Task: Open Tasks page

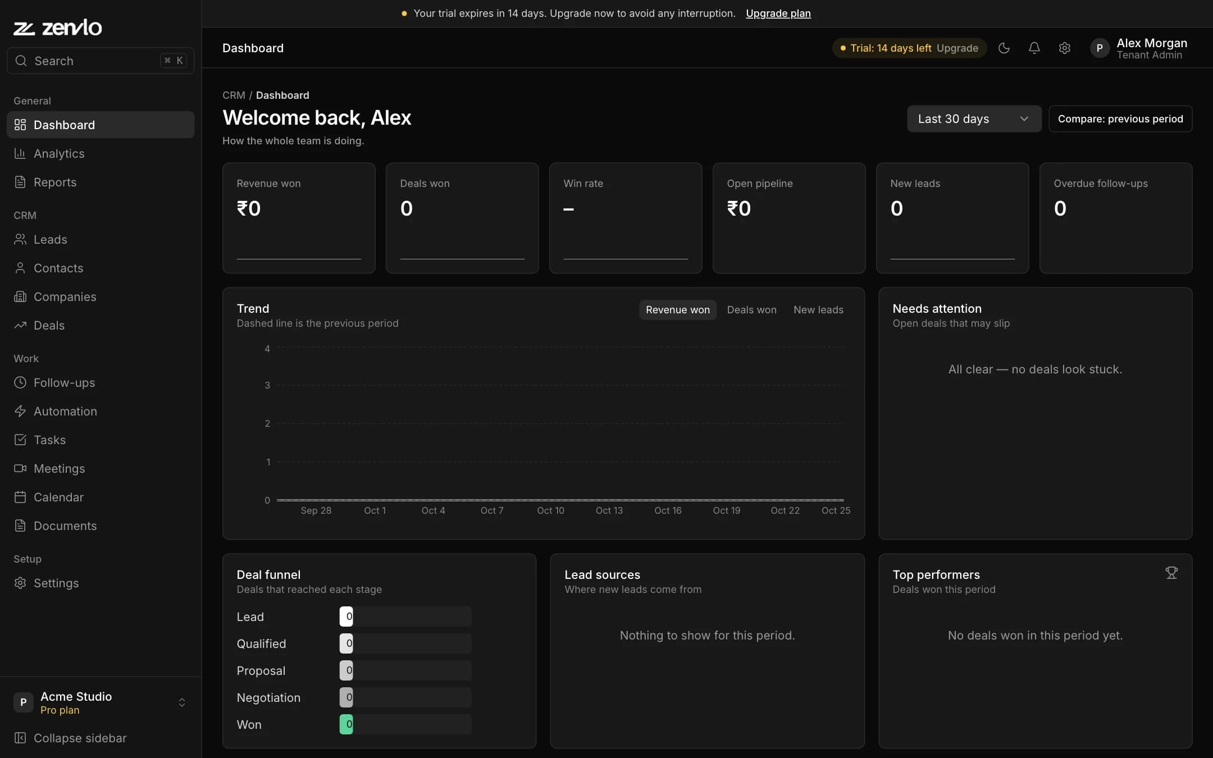Action: pyautogui.click(x=101, y=440)
